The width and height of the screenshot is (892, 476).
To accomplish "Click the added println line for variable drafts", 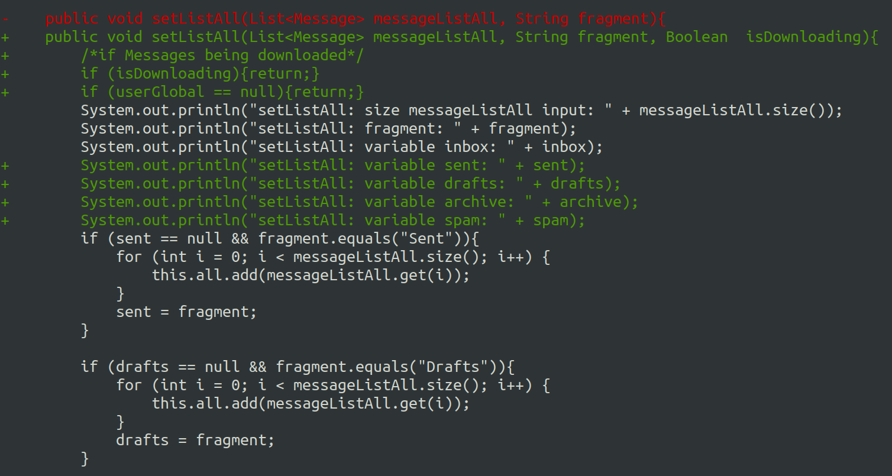I will tap(350, 184).
